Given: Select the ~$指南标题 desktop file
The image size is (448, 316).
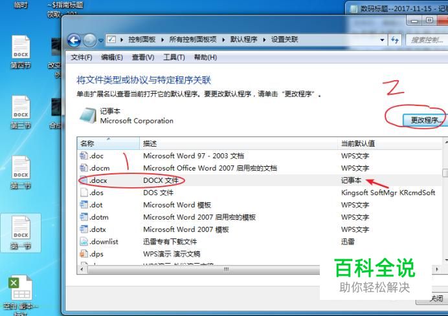Looking at the screenshot, I should [65, 8].
